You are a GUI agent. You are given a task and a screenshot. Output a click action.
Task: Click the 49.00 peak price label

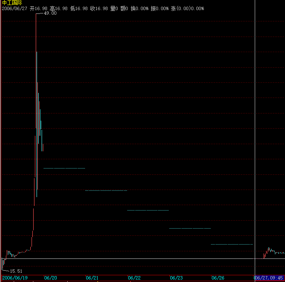pos(50,13)
